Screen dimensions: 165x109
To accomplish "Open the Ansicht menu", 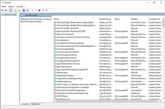I will tap(20, 7).
